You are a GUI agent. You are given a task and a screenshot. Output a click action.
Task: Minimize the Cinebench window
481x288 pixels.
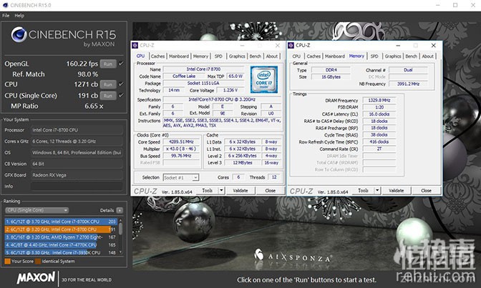pyautogui.click(x=438, y=5)
